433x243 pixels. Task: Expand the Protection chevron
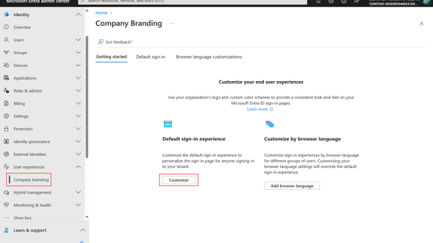point(78,129)
